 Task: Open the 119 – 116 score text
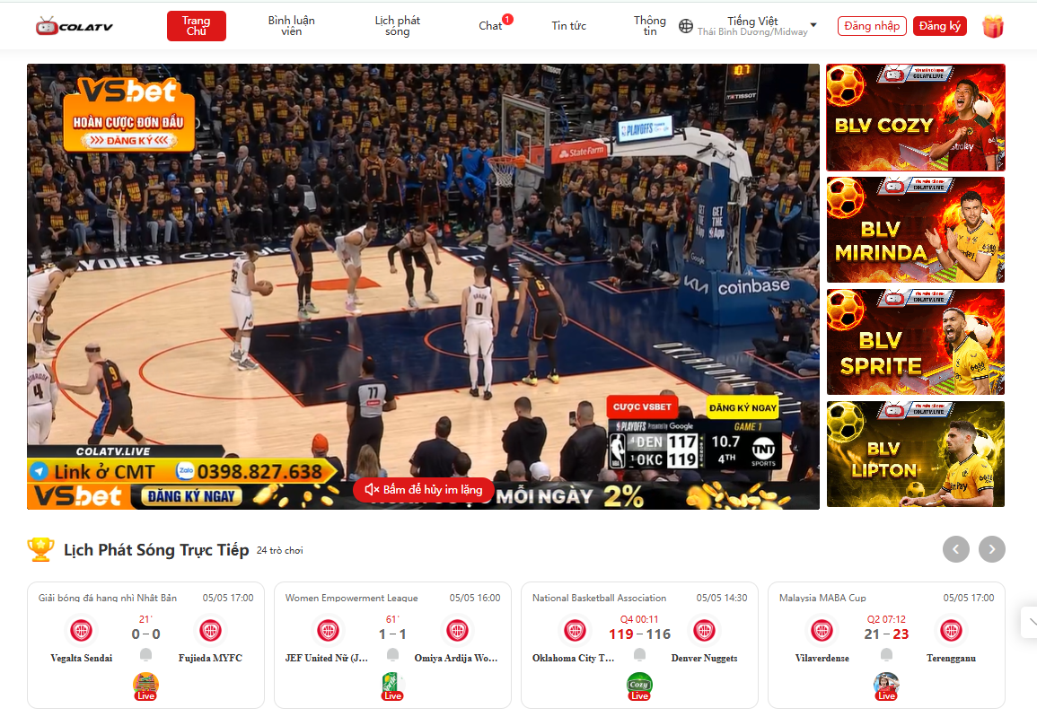(x=639, y=634)
